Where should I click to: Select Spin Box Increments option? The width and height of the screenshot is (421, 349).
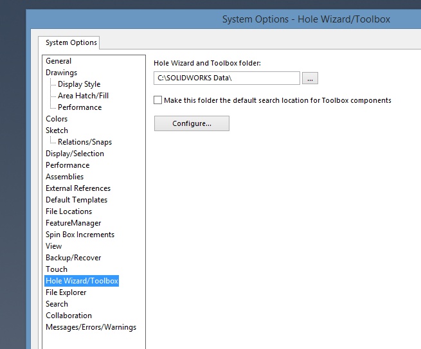click(80, 235)
